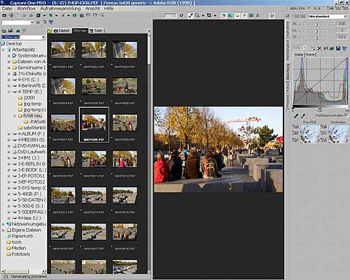Click the camera capture icon in main toolbar
Screen dimensions: 350x280
pos(4,15)
